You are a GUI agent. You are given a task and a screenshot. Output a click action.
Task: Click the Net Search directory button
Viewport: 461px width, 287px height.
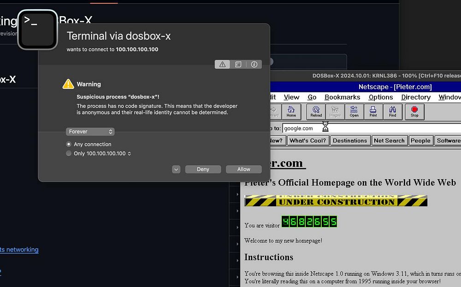pyautogui.click(x=389, y=141)
